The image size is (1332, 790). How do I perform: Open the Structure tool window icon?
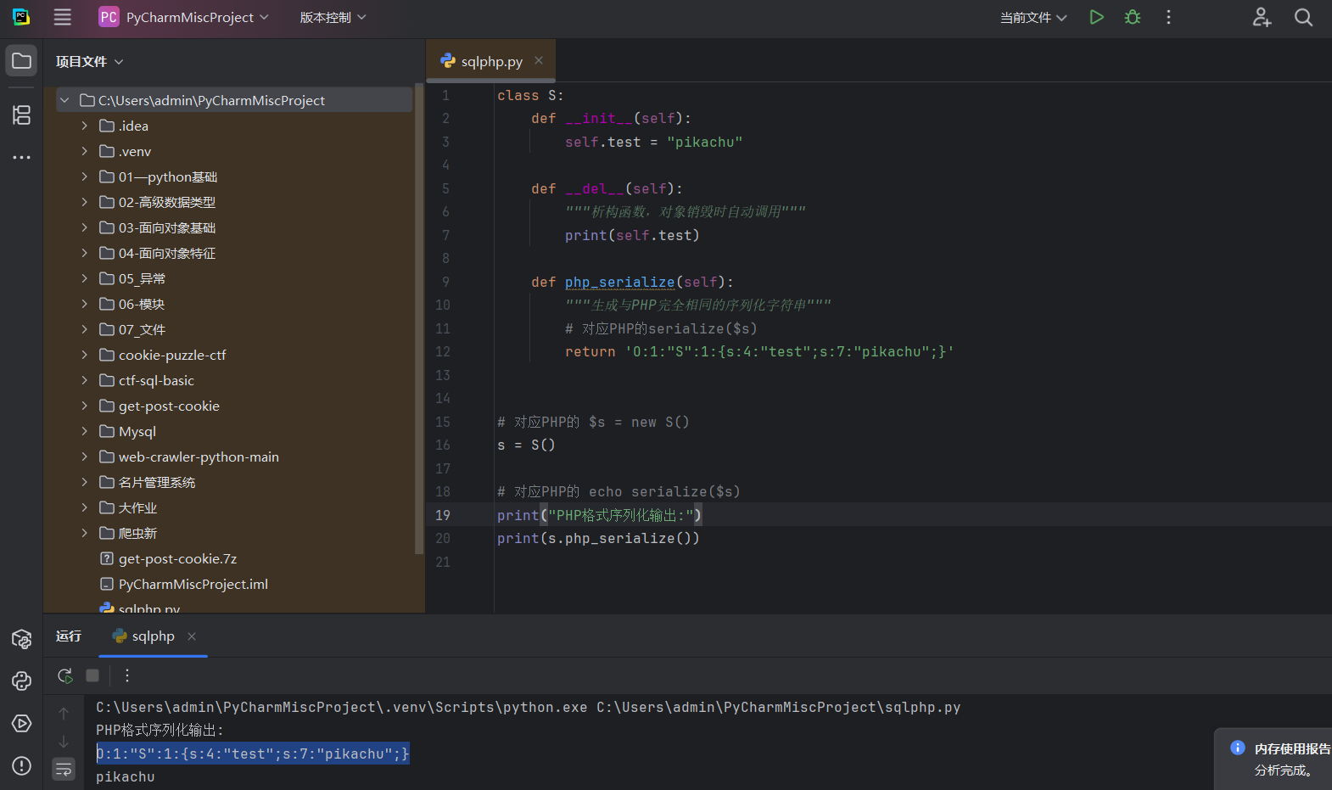[21, 115]
